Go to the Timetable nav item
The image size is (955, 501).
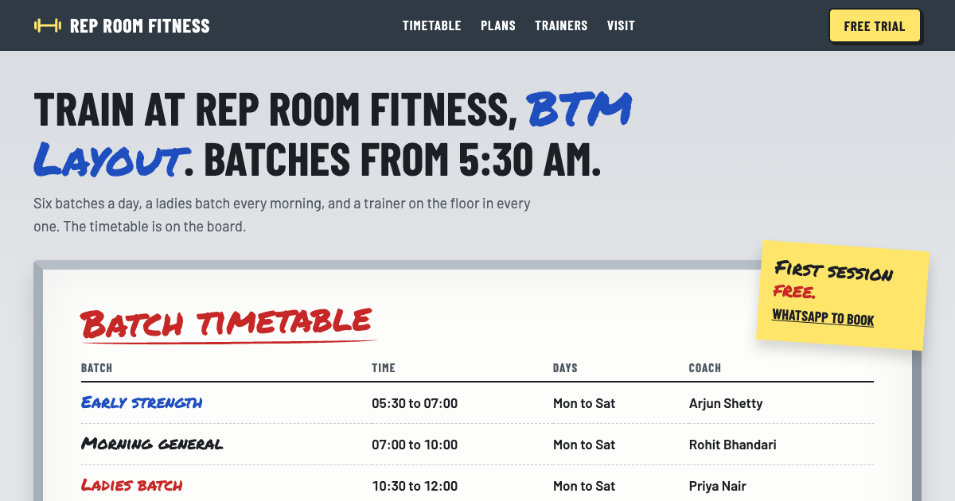pos(431,25)
